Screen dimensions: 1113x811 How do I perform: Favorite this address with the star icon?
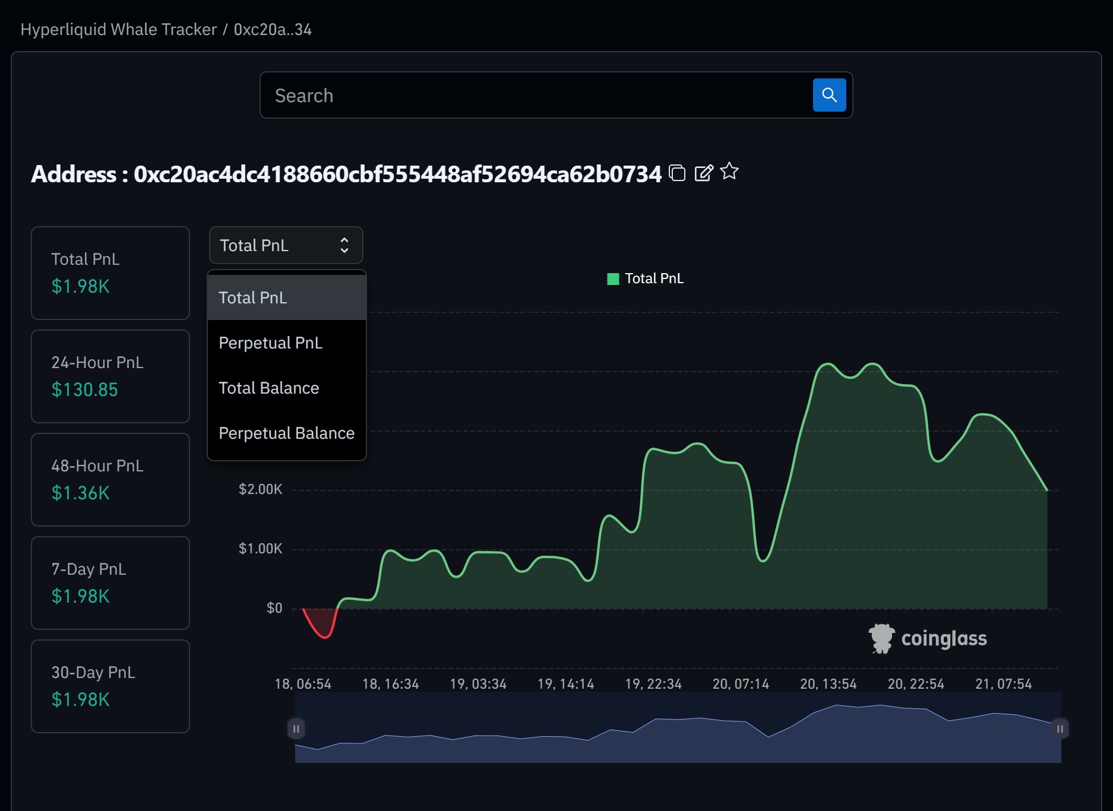729,172
